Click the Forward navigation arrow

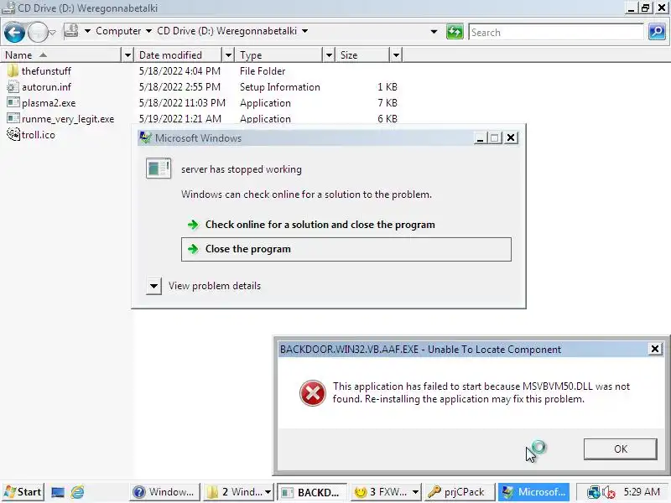(38, 32)
